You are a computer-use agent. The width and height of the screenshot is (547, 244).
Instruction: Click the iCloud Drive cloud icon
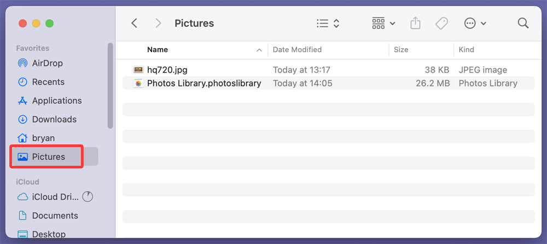click(22, 197)
